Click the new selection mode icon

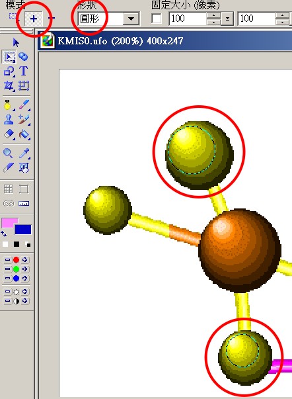[13, 17]
